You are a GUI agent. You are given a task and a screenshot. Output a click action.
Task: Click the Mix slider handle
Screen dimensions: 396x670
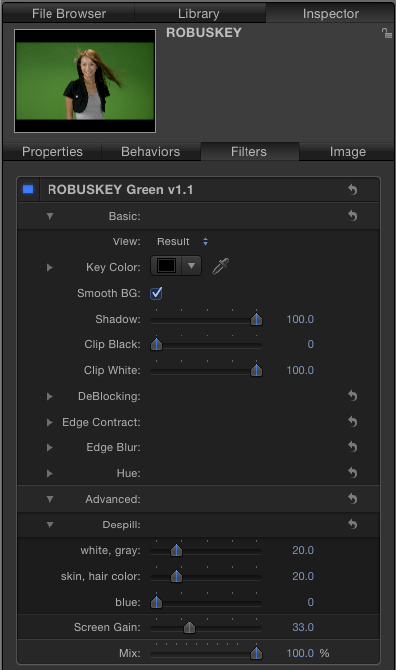[x=256, y=653]
